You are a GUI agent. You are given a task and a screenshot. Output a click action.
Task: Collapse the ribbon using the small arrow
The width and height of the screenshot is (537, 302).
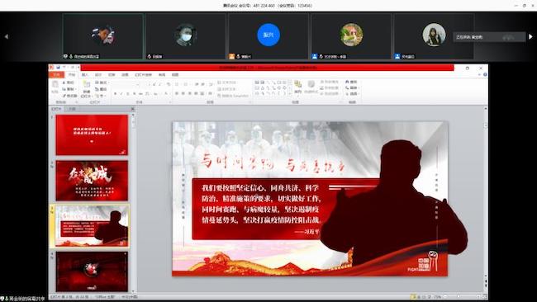[x=479, y=74]
